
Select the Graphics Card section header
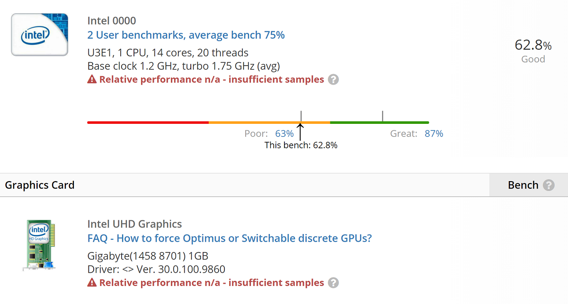click(x=40, y=185)
